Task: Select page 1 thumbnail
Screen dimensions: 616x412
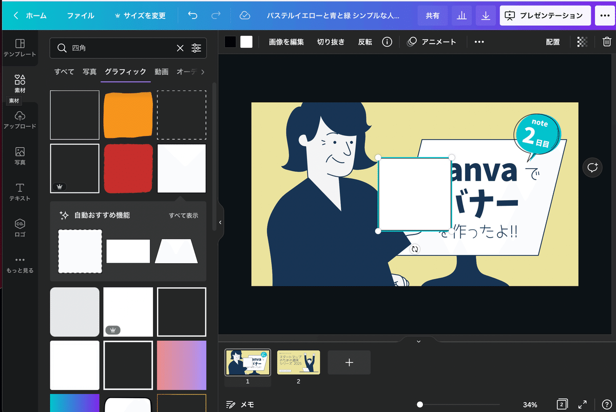Action: [x=248, y=362]
